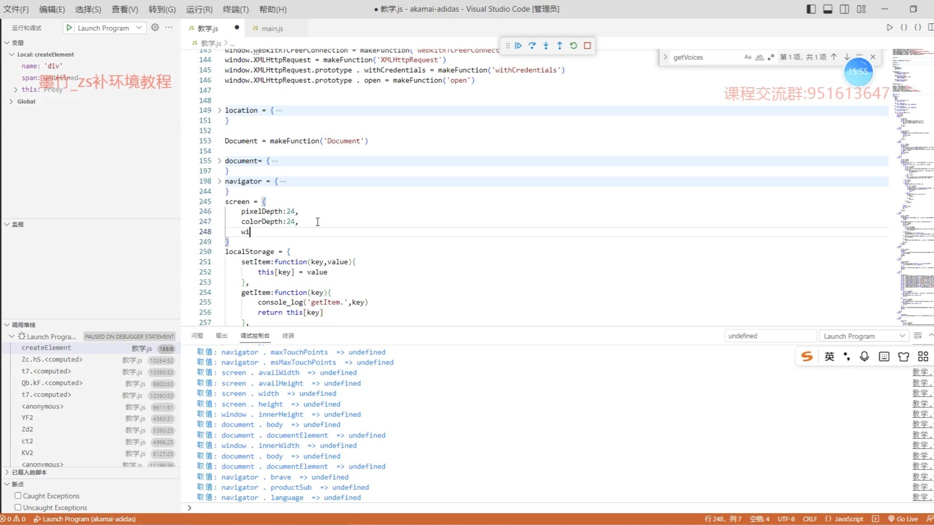
Task: Stop the debug session
Action: coord(587,45)
